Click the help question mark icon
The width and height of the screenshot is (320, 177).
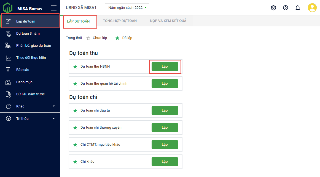point(286,8)
